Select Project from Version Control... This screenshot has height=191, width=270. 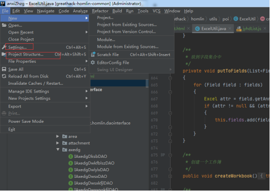tap(132, 32)
